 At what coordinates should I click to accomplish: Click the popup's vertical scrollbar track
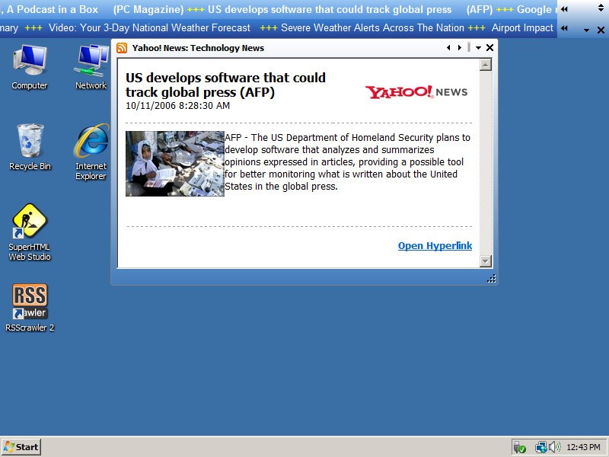(486, 163)
